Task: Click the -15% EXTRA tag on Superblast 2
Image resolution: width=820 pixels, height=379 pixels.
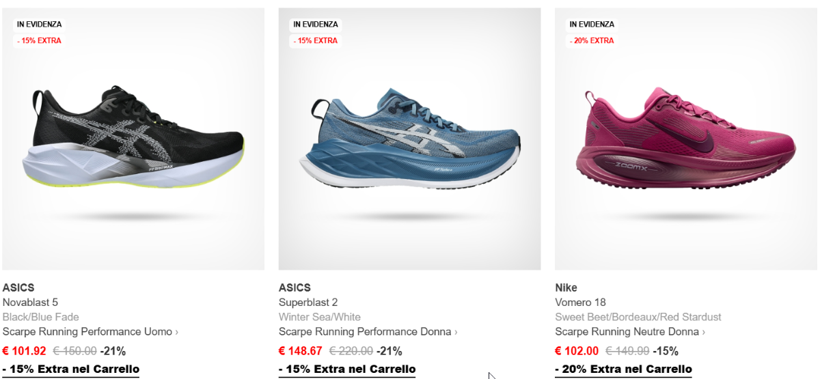Action: pos(316,40)
